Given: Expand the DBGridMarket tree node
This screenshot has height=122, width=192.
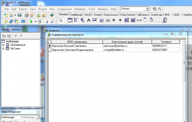Looking at the screenshot, I should click(x=3, y=45).
